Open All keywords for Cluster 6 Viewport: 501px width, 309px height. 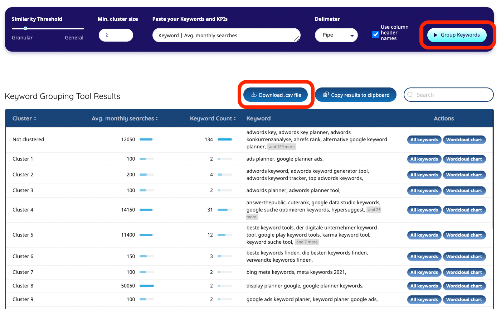click(x=424, y=257)
